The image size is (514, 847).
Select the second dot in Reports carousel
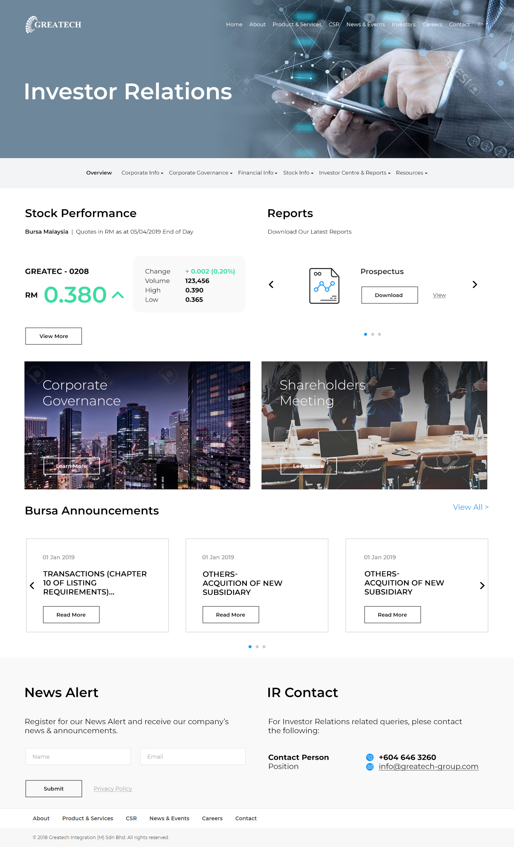click(373, 334)
